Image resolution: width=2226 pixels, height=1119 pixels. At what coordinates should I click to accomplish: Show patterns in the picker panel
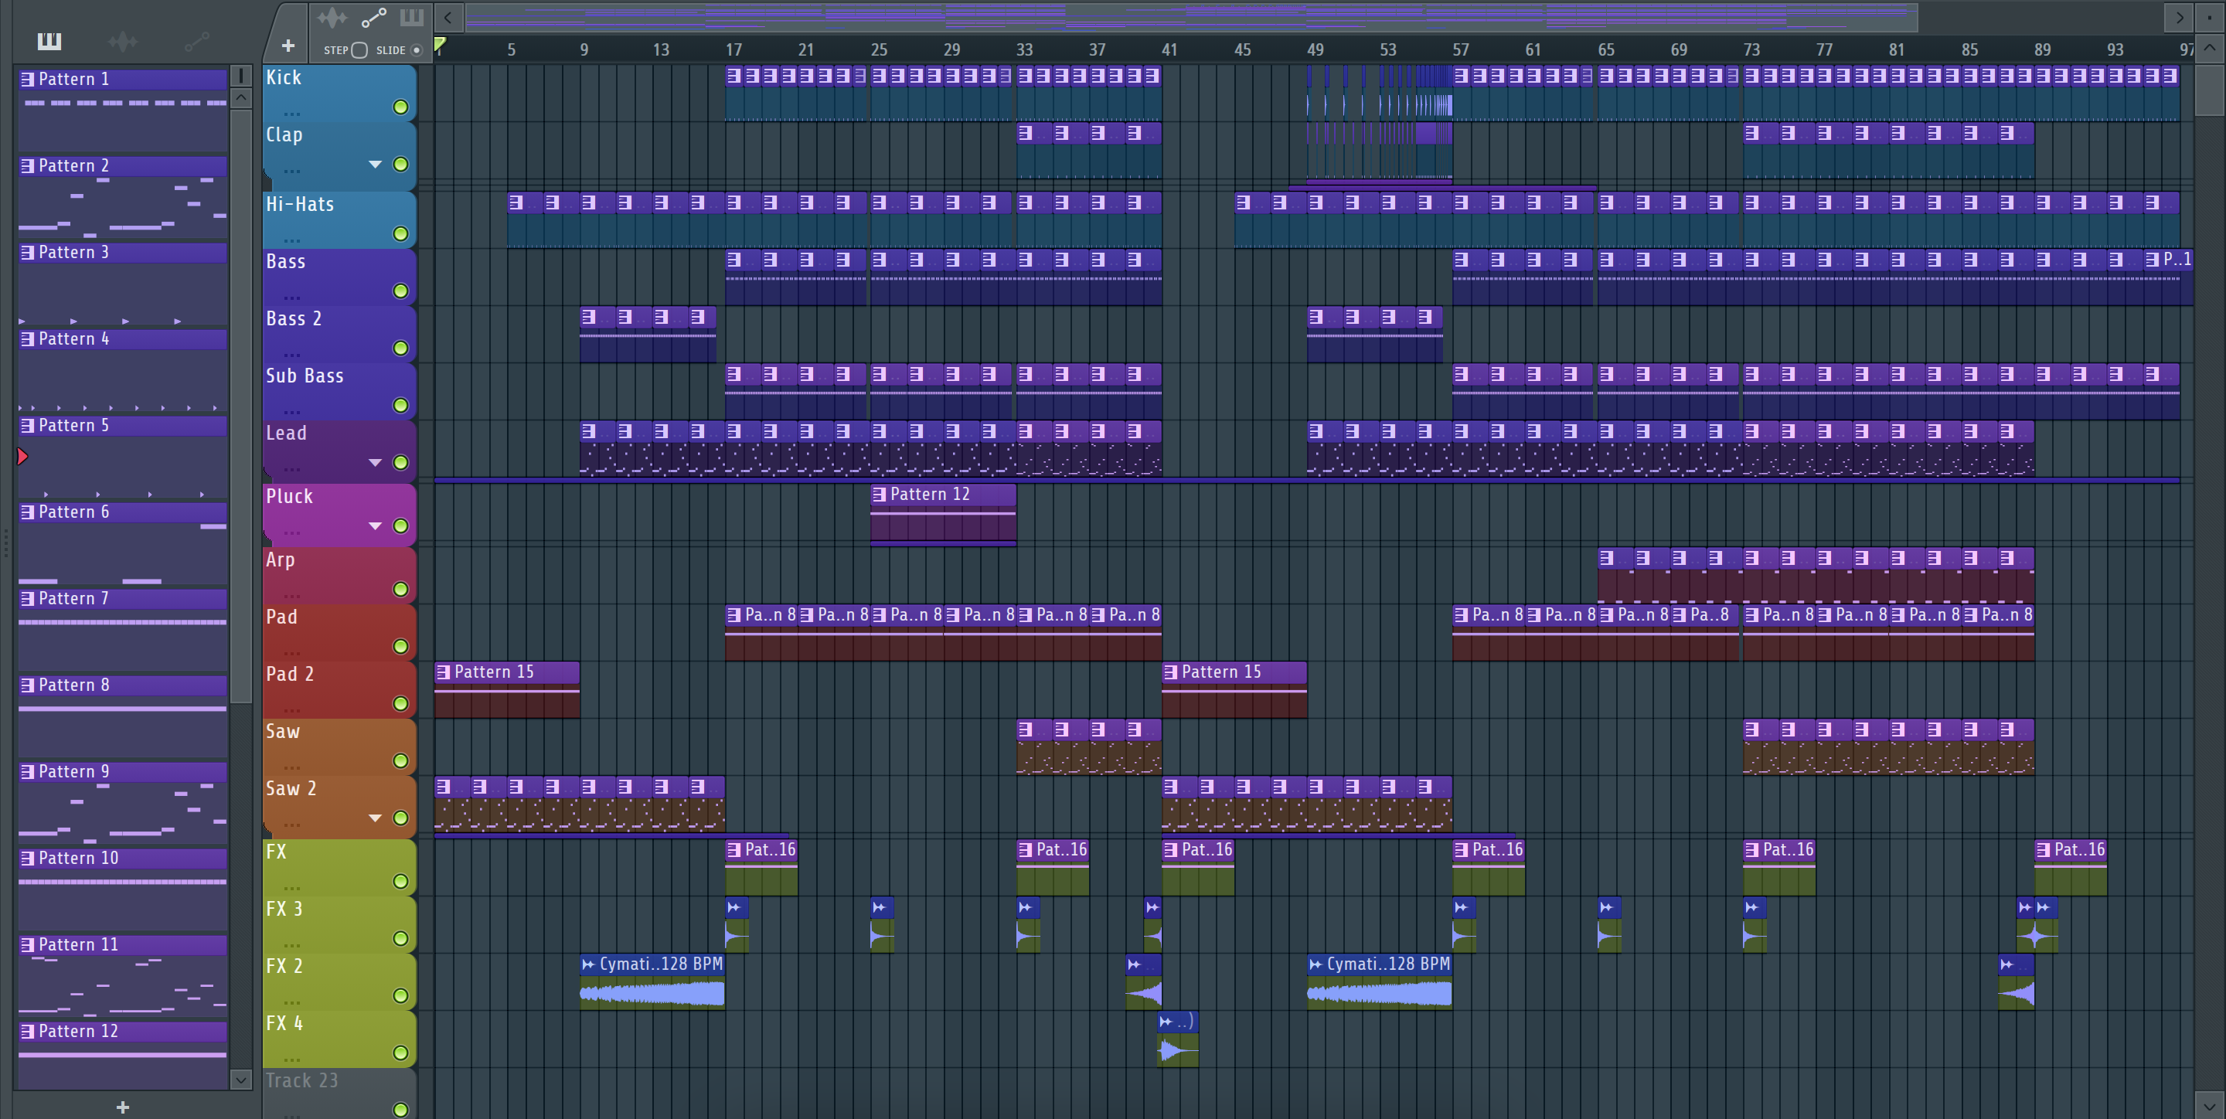pyautogui.click(x=49, y=41)
